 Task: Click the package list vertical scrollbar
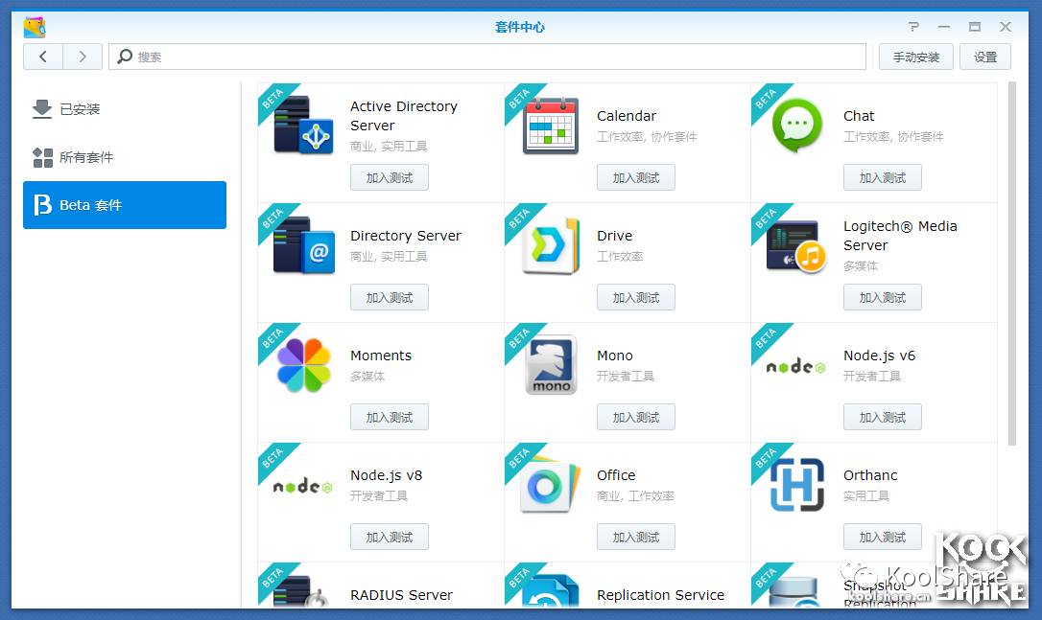click(1012, 264)
